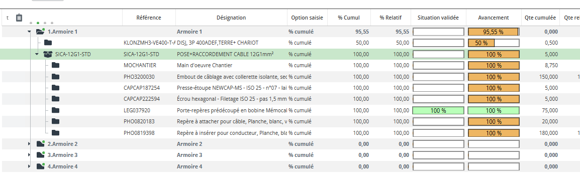The width and height of the screenshot is (580, 186).
Task: Click the folder icon of 2.Armoire 2
Action: pos(40,143)
